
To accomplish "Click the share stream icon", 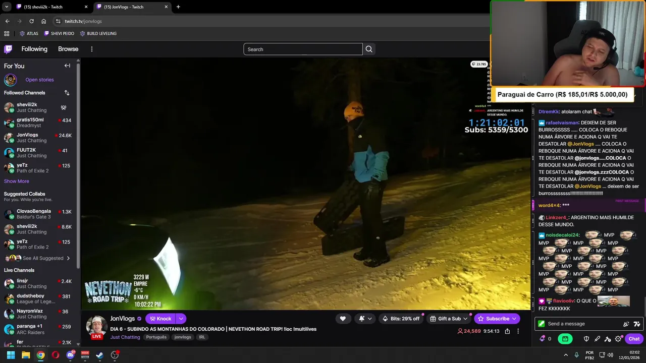I will [507, 331].
